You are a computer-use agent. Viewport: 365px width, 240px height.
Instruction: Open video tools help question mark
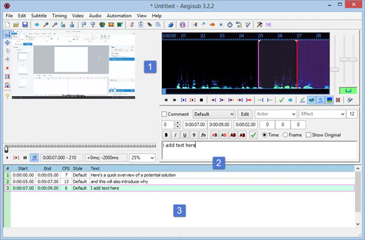pyautogui.click(x=7, y=96)
